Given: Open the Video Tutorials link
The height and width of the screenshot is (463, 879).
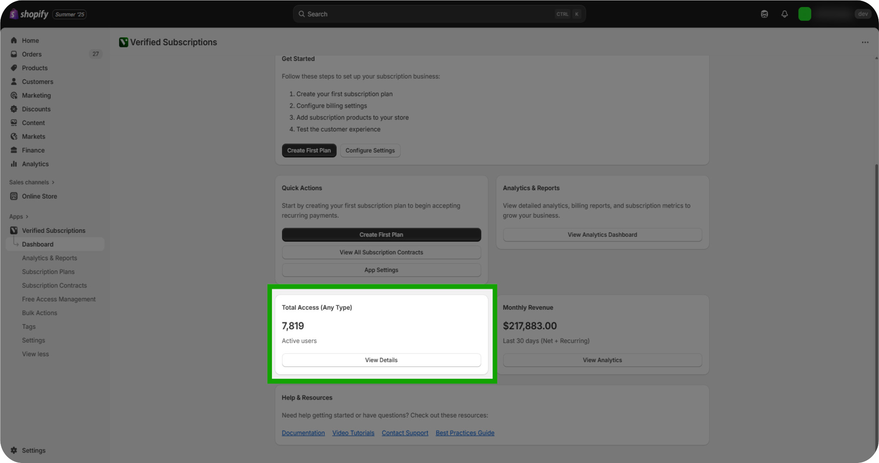Looking at the screenshot, I should pos(353,433).
